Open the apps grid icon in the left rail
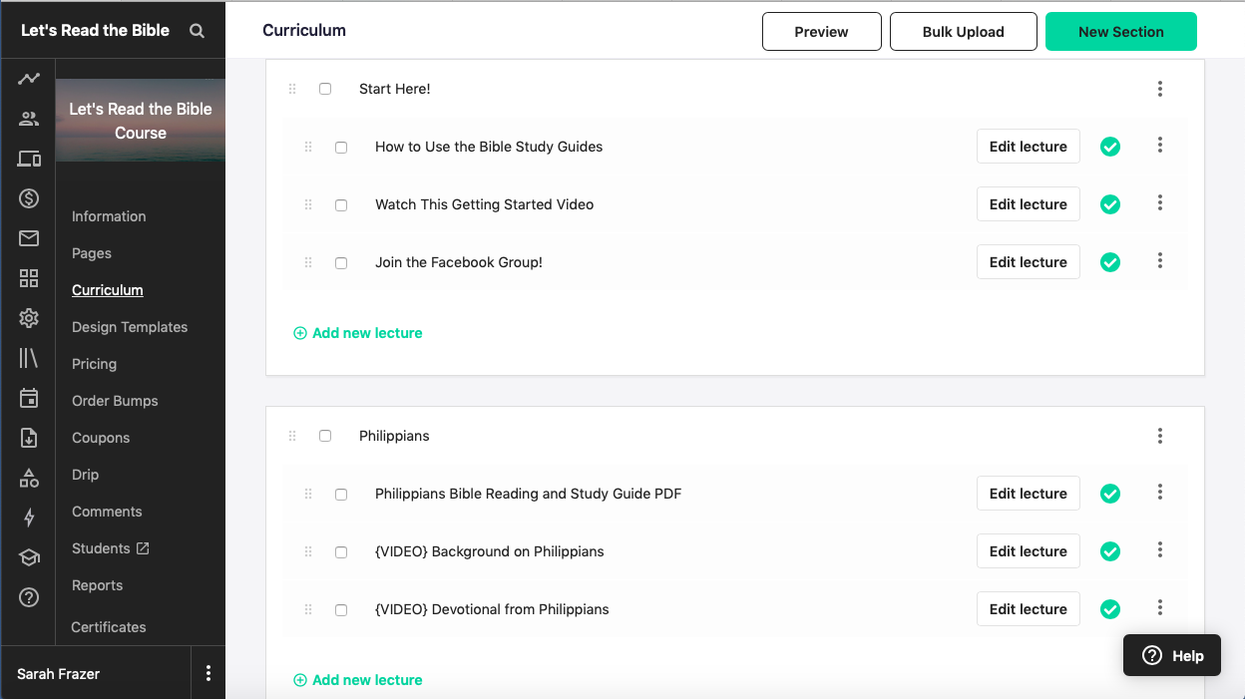This screenshot has width=1245, height=699. (x=29, y=278)
